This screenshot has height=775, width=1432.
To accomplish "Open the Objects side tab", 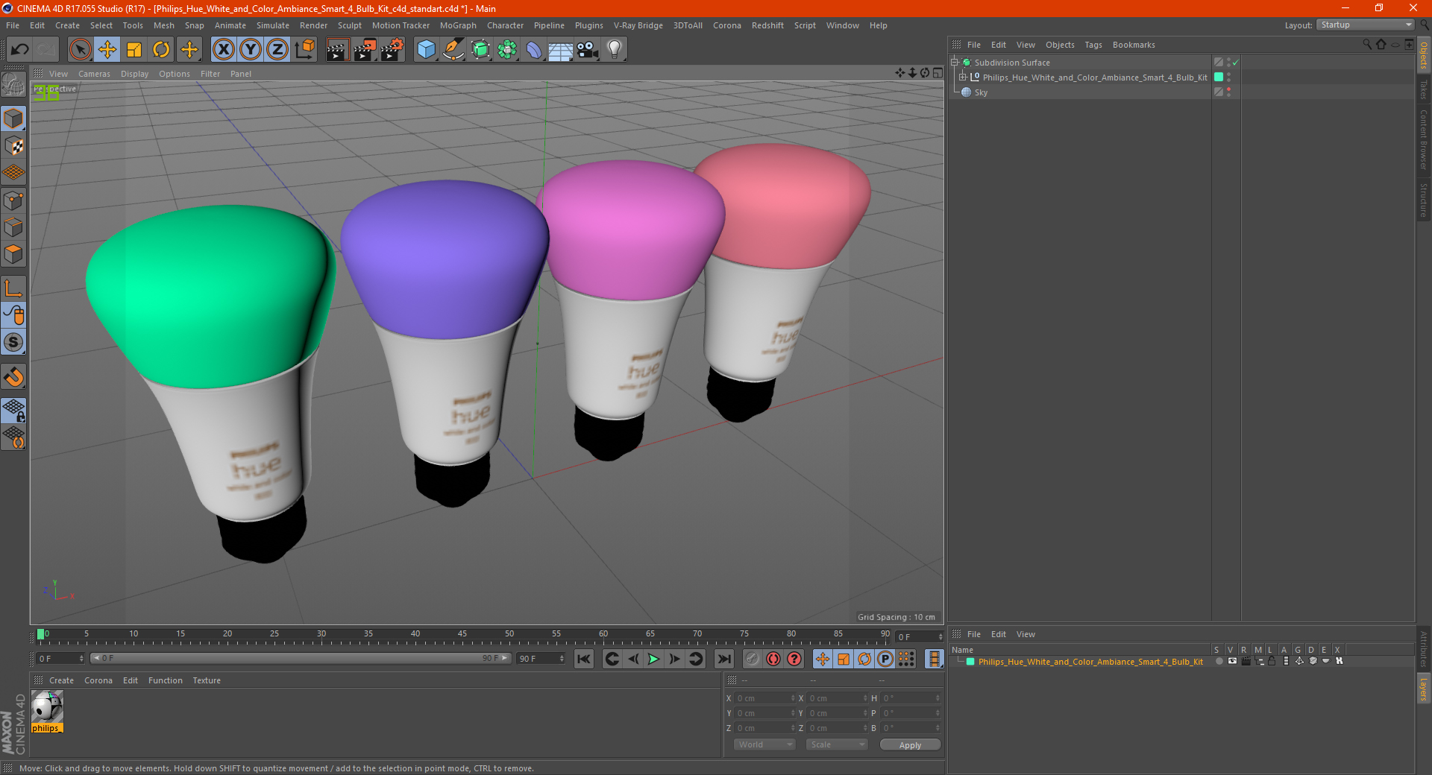I will (1424, 56).
